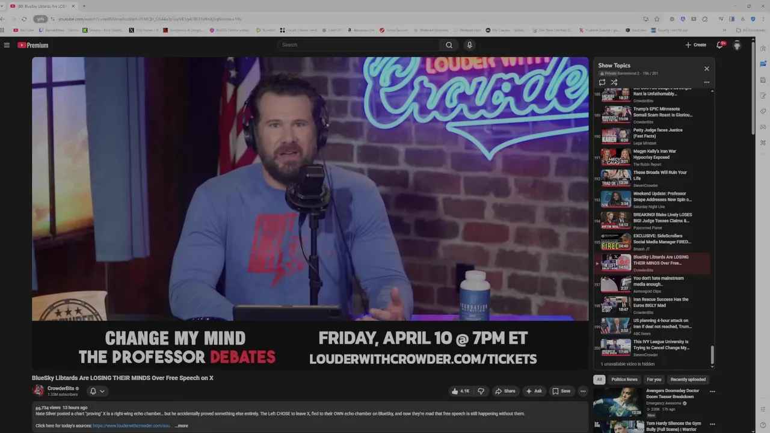
Task: Expand description with ...more
Action: pos(181,426)
